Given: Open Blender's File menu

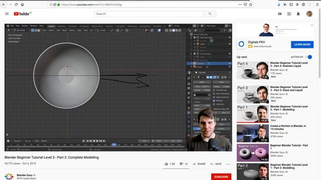Looking at the screenshot, I should tap(12, 26).
